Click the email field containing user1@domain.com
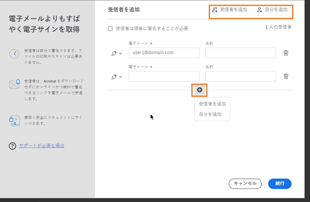The image size is (310, 202). coord(164,53)
